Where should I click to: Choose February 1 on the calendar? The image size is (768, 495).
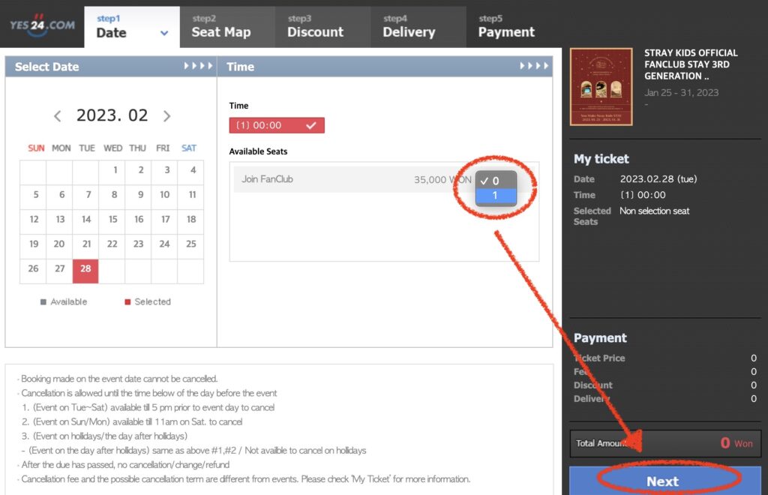pyautogui.click(x=114, y=170)
